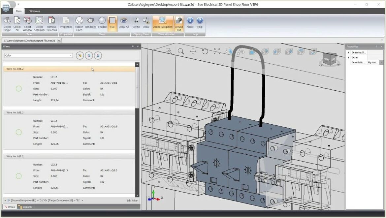Toggle the status circle of wire L01.3
The width and height of the screenshot is (386, 218).
coord(19,132)
